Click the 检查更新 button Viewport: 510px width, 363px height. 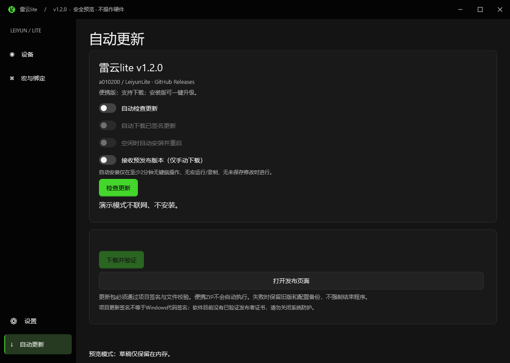pos(118,188)
